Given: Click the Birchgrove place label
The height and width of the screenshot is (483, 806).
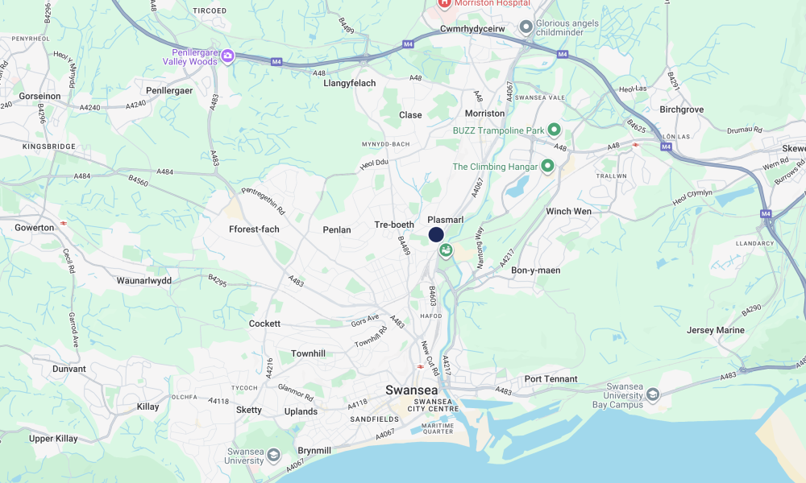Looking at the screenshot, I should [x=682, y=109].
